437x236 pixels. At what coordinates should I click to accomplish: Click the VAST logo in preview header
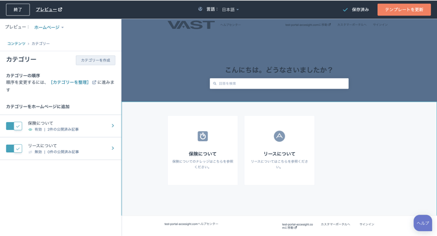191,25
